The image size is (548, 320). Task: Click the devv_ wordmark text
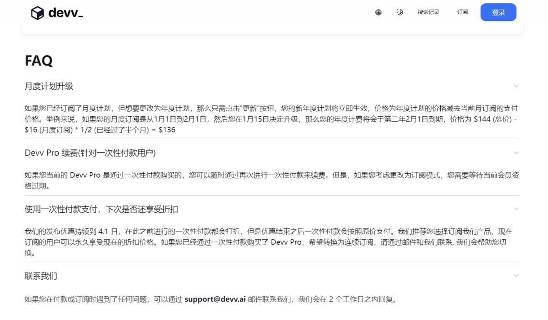(x=66, y=13)
